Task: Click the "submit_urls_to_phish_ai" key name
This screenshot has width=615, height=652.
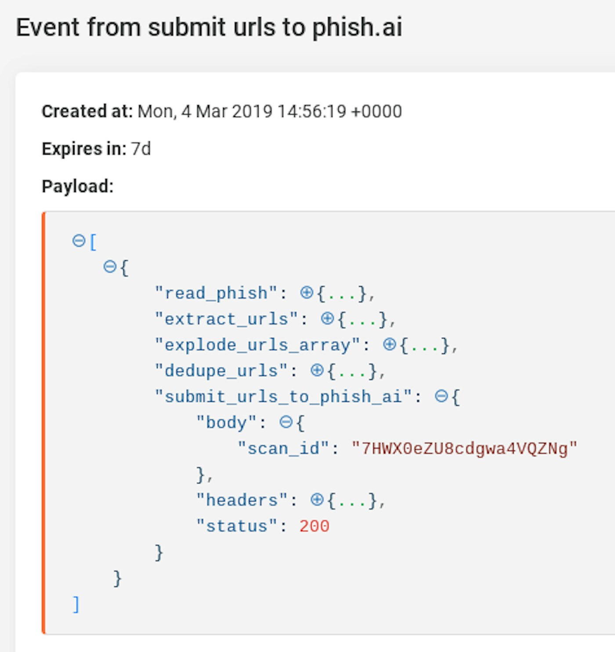Action: pyautogui.click(x=283, y=396)
